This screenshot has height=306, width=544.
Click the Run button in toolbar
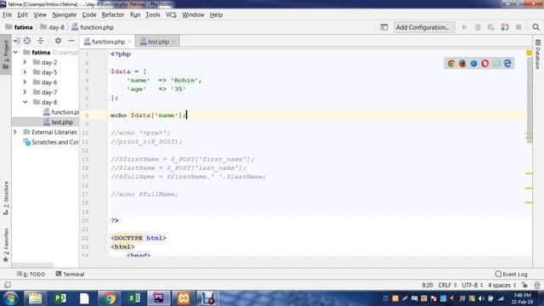pyautogui.click(x=464, y=27)
